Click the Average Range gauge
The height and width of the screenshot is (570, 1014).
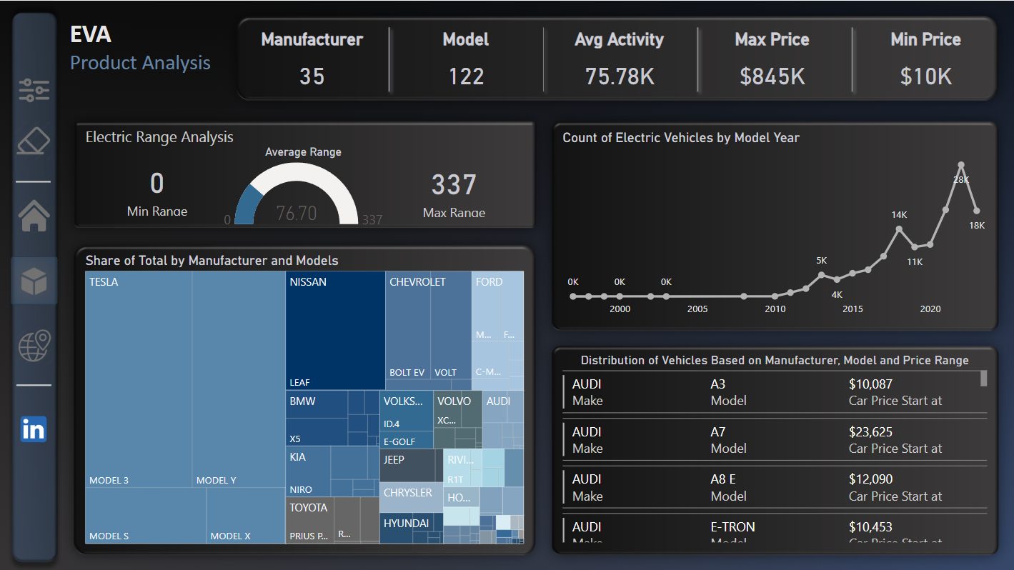click(x=296, y=194)
